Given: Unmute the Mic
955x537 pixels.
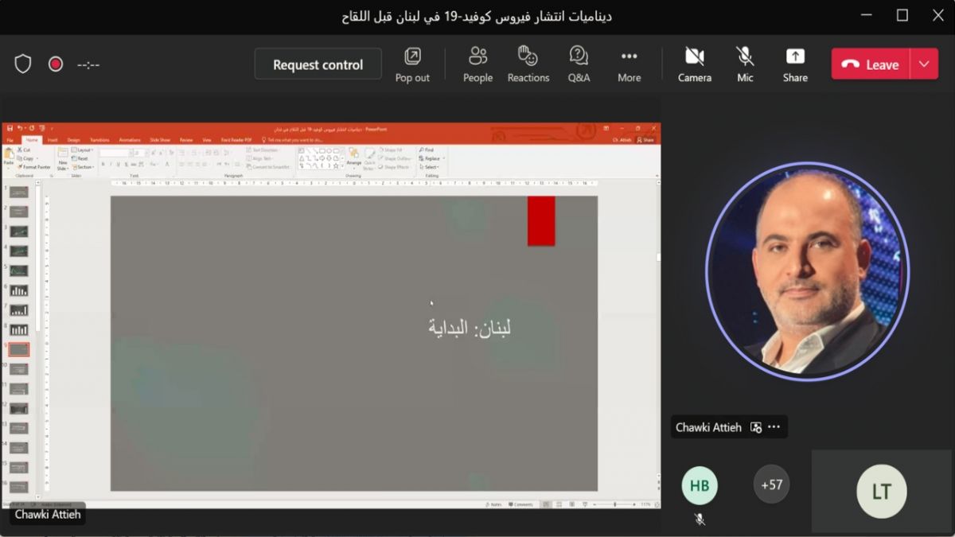Looking at the screenshot, I should 745,64.
